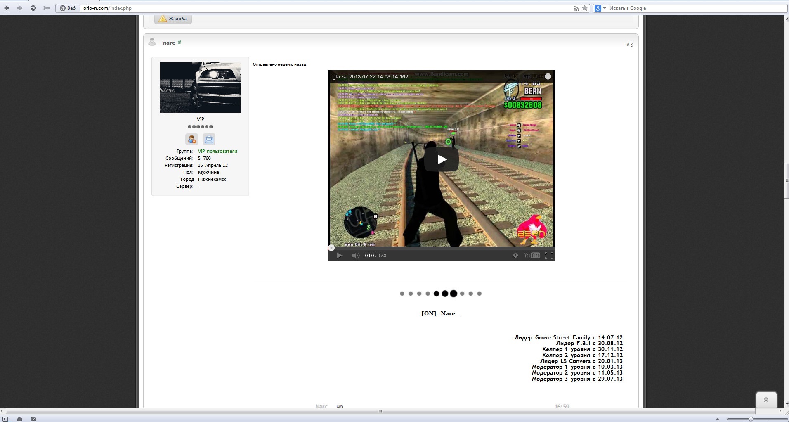Screen dimensions: 789x422
Task: Click the password key icon in toolbar
Action: (x=46, y=8)
